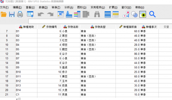Image resolution: width=172 pixels, height=100 pixels.
Task: Select the 种植地块 column header
Action: [26, 27]
